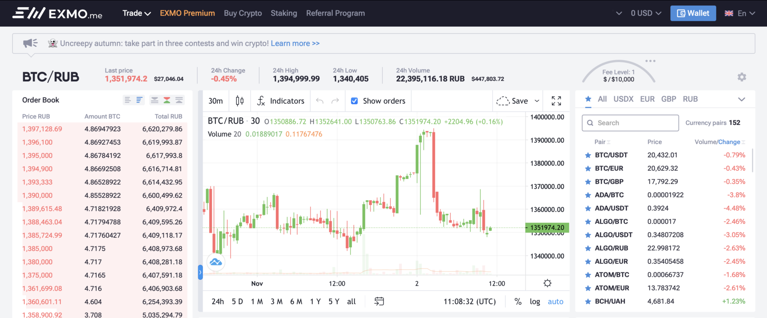Switch to the EUR pairs tab
The width and height of the screenshot is (767, 318).
point(647,99)
